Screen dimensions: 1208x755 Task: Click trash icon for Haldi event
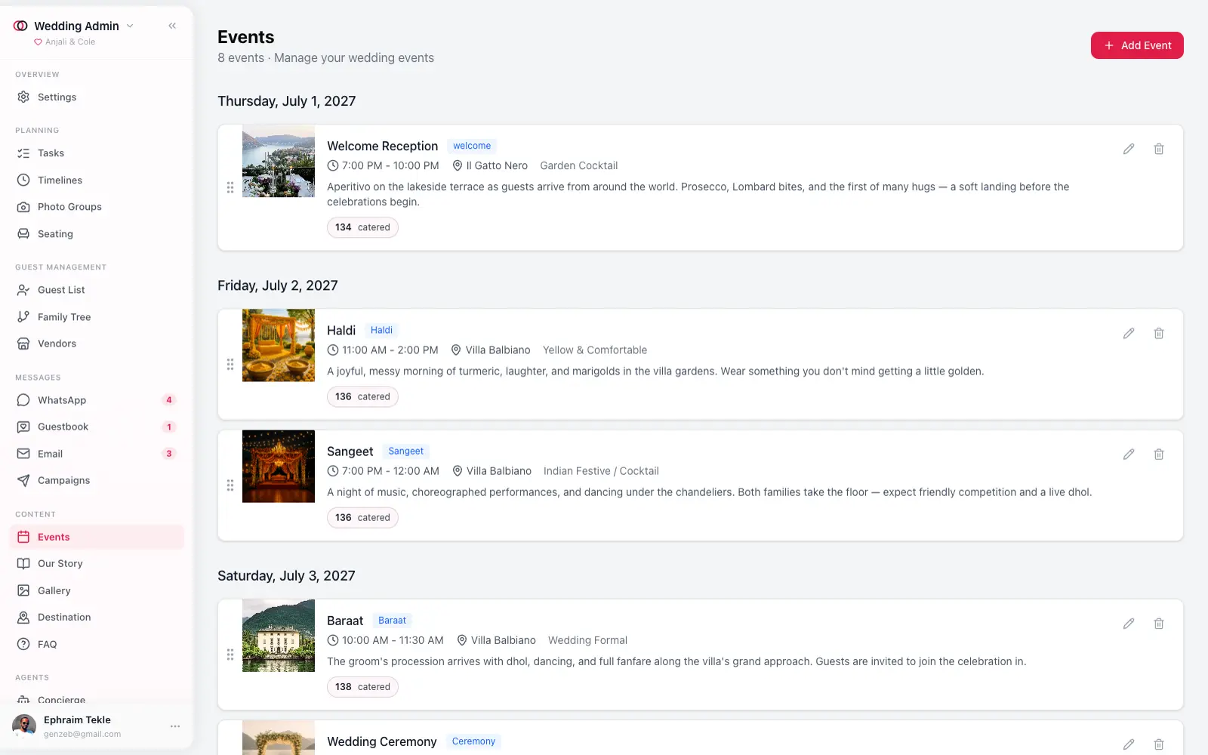point(1159,333)
